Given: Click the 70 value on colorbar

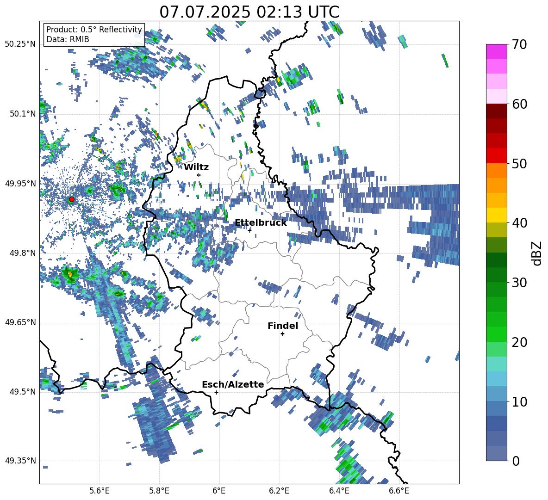Looking at the screenshot, I should (519, 44).
